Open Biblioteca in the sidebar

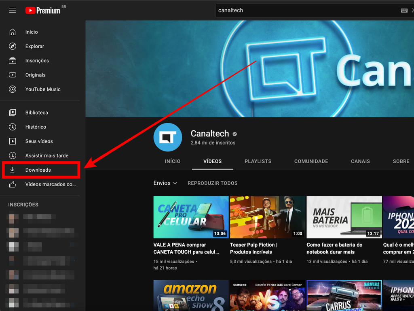point(40,113)
